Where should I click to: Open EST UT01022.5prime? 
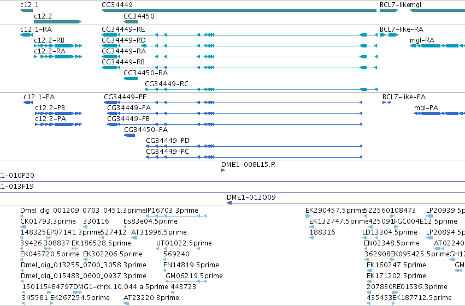pyautogui.click(x=184, y=244)
